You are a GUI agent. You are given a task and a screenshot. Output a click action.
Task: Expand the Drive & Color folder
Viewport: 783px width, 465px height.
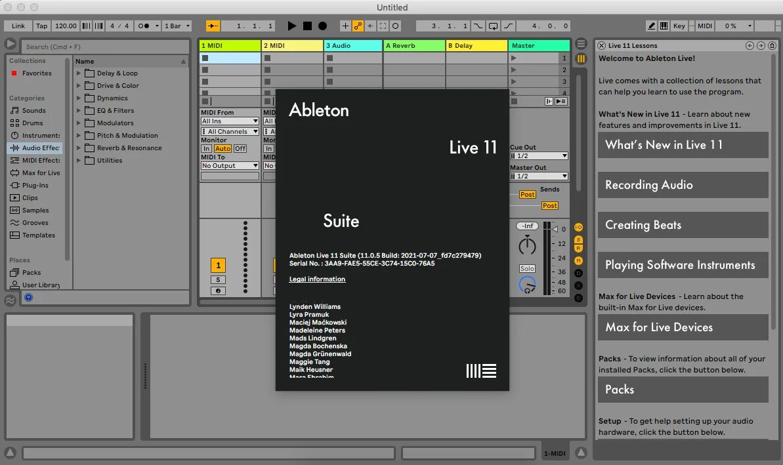[x=78, y=85]
